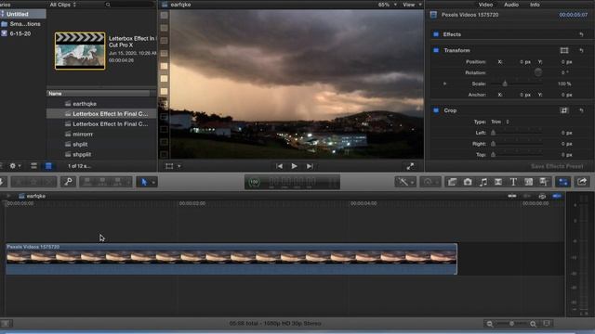Expand the Scale disclosure triangle
This screenshot has width=595, height=334.
point(444,83)
